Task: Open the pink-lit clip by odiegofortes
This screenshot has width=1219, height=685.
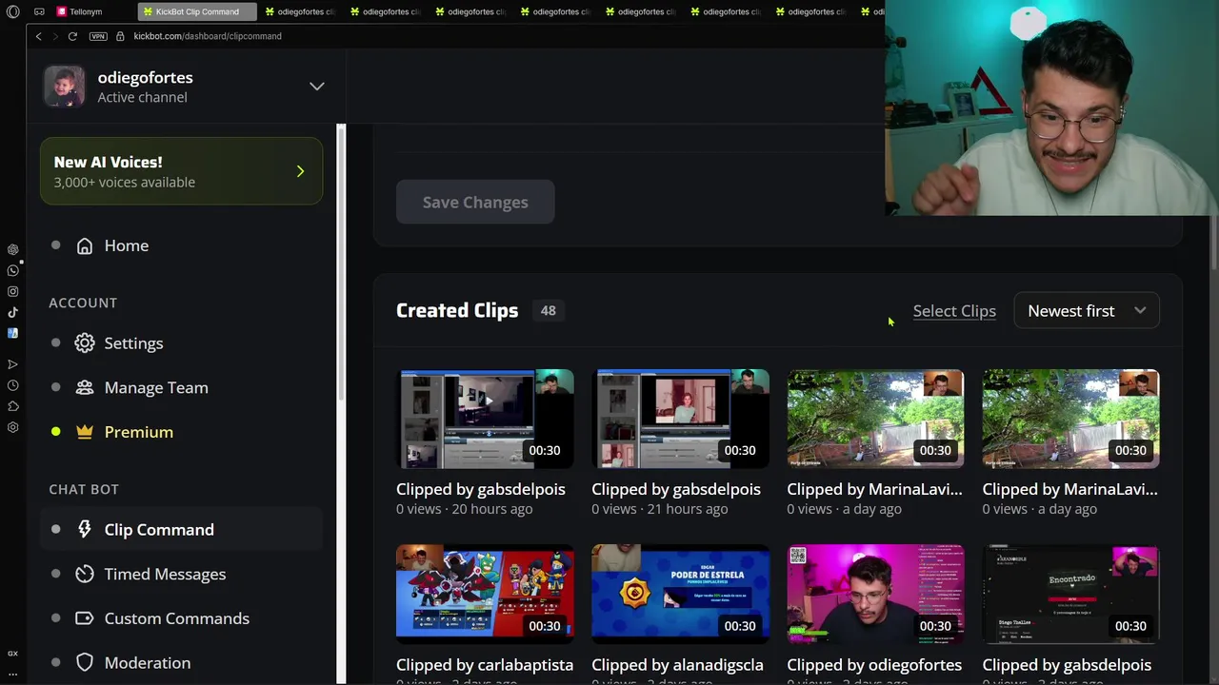Action: pyautogui.click(x=875, y=594)
